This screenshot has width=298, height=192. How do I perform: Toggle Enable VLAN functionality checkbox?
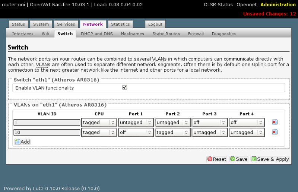pos(125,87)
